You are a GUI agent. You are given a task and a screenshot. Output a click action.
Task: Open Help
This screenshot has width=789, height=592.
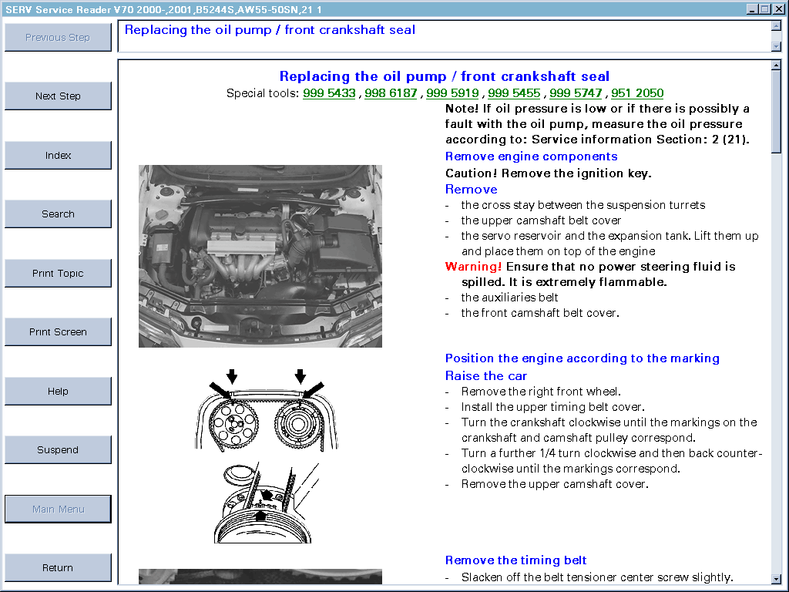click(58, 391)
